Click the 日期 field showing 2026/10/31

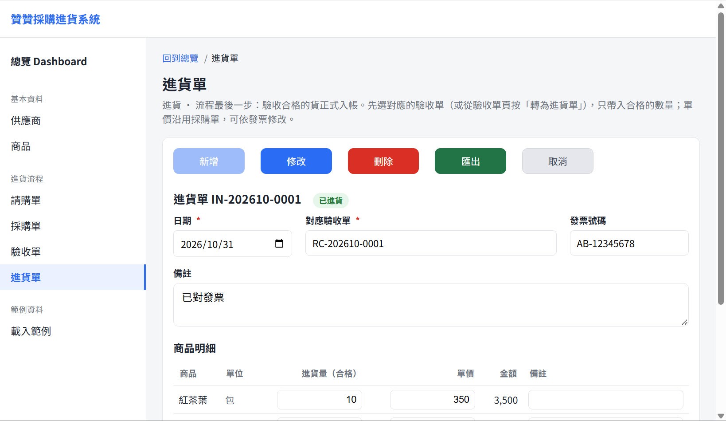pyautogui.click(x=233, y=244)
